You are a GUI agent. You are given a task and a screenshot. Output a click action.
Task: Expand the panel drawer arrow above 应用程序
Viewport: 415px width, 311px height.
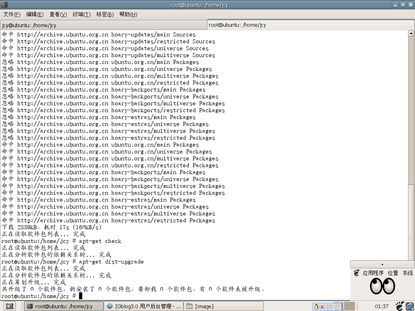click(x=382, y=264)
